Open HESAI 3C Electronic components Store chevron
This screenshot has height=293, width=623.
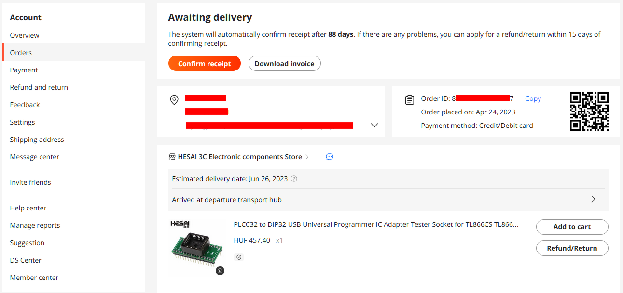[307, 157]
